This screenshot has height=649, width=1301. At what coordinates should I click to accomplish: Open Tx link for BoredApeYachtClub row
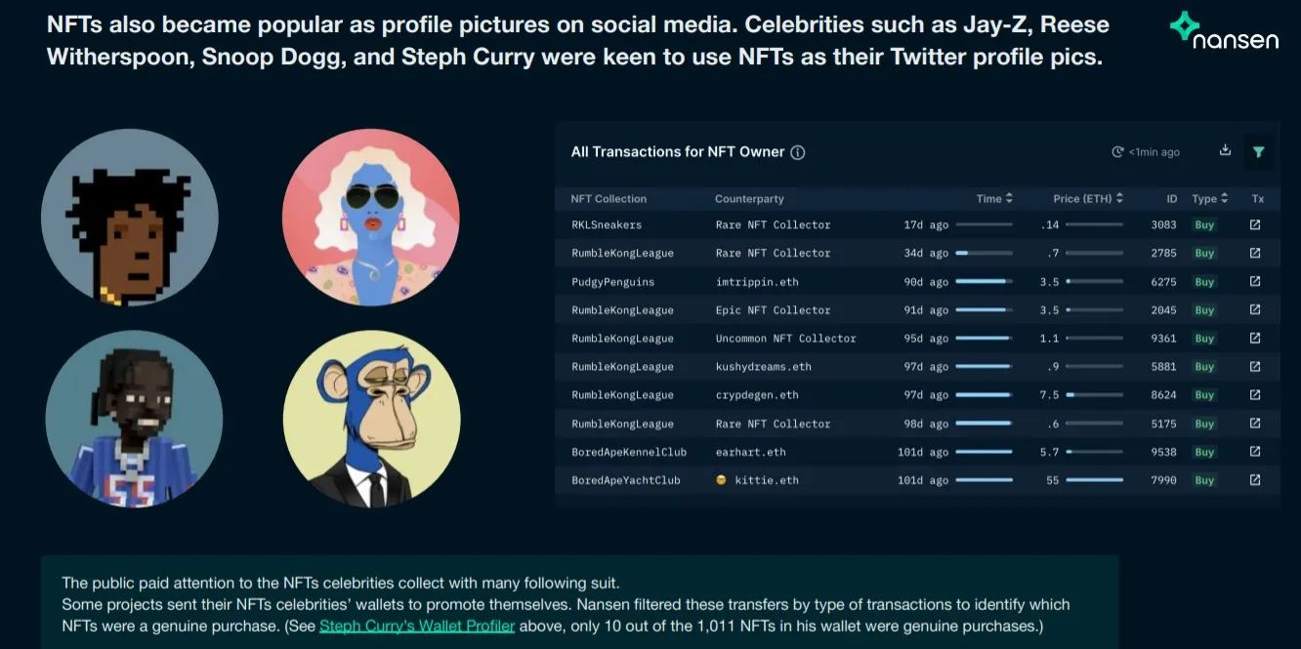click(x=1255, y=480)
